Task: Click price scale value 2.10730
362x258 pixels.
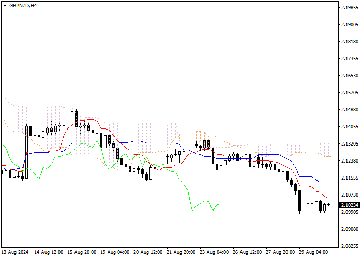Action: point(350,195)
